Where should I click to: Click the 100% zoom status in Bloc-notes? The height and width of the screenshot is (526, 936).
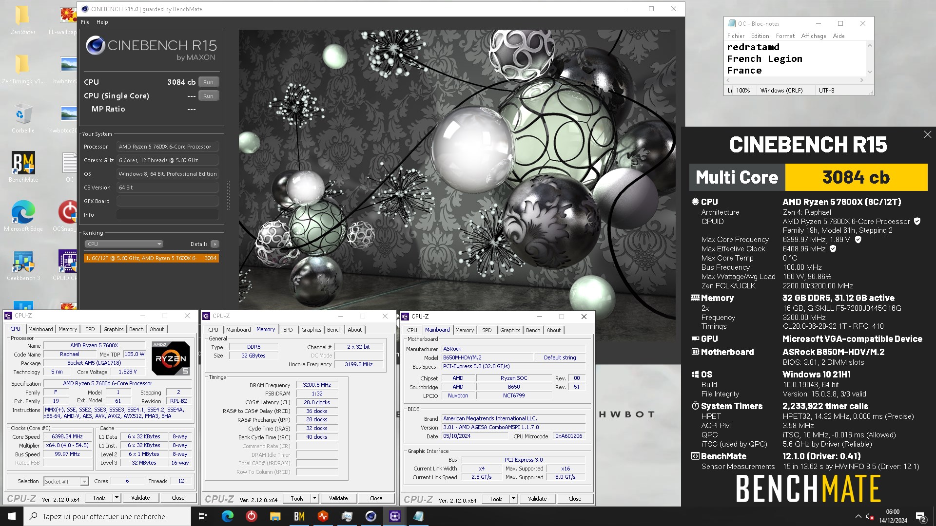(742, 91)
